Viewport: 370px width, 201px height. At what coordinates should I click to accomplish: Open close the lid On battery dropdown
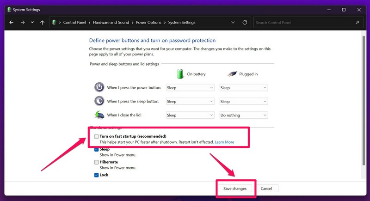[x=190, y=115]
